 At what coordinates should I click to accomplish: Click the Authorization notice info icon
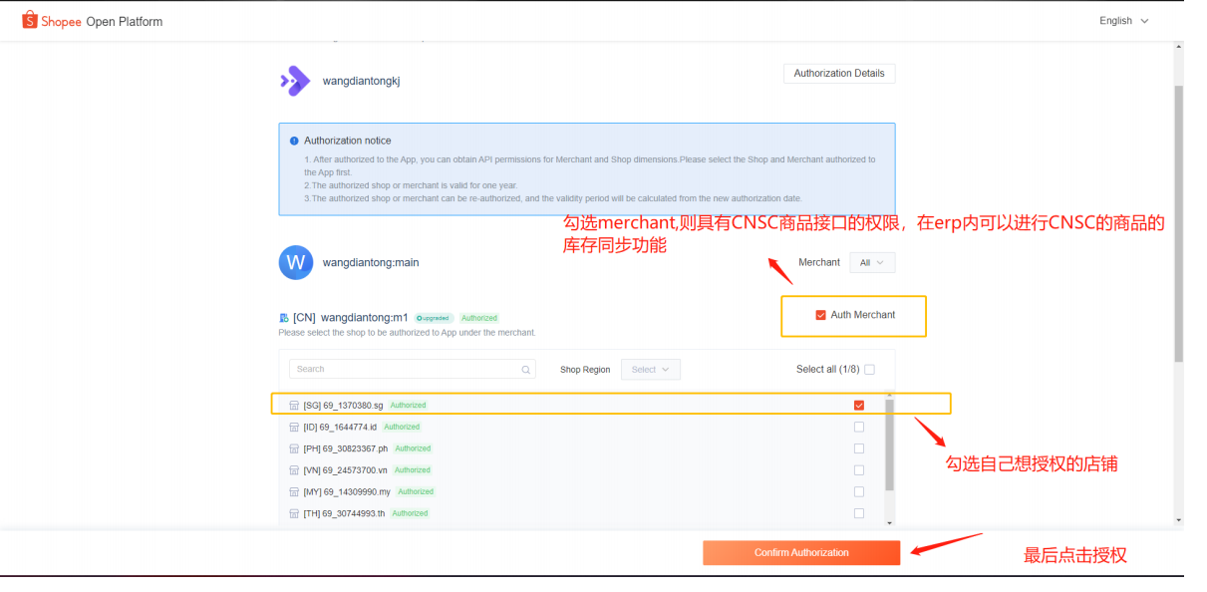(294, 141)
